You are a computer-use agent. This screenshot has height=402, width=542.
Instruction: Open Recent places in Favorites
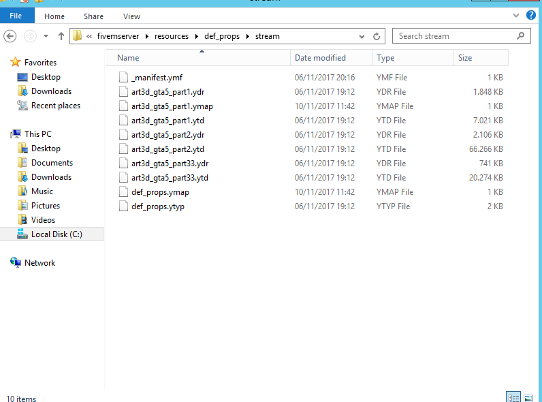pyautogui.click(x=56, y=106)
